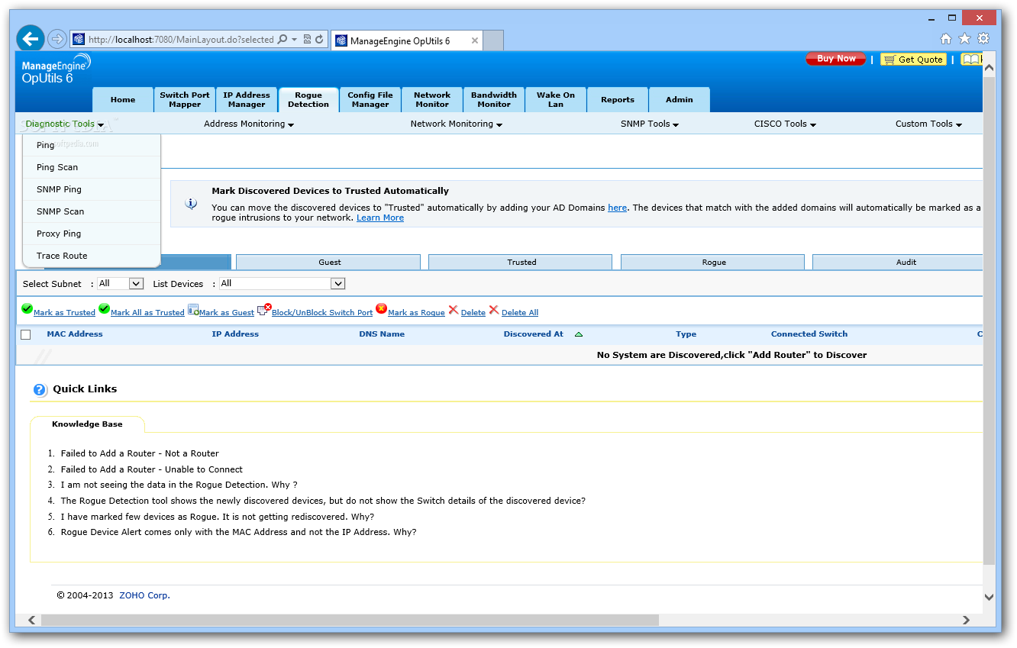Open the ZOHO Corp. footer link
Screen dimensions: 1017x648
click(144, 595)
